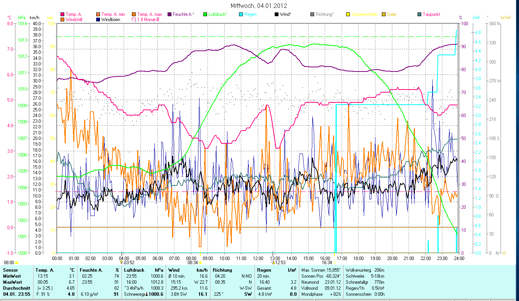Click the Solar legend label
This screenshot has width=519, height=301.
click(392, 14)
